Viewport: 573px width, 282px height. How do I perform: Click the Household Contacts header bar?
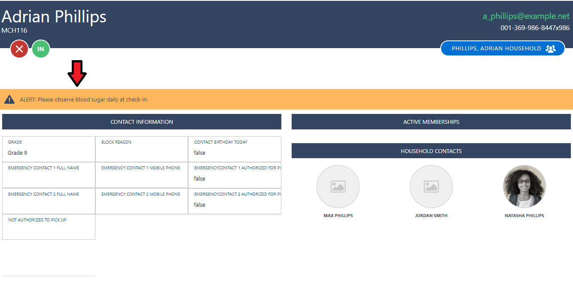[431, 151]
